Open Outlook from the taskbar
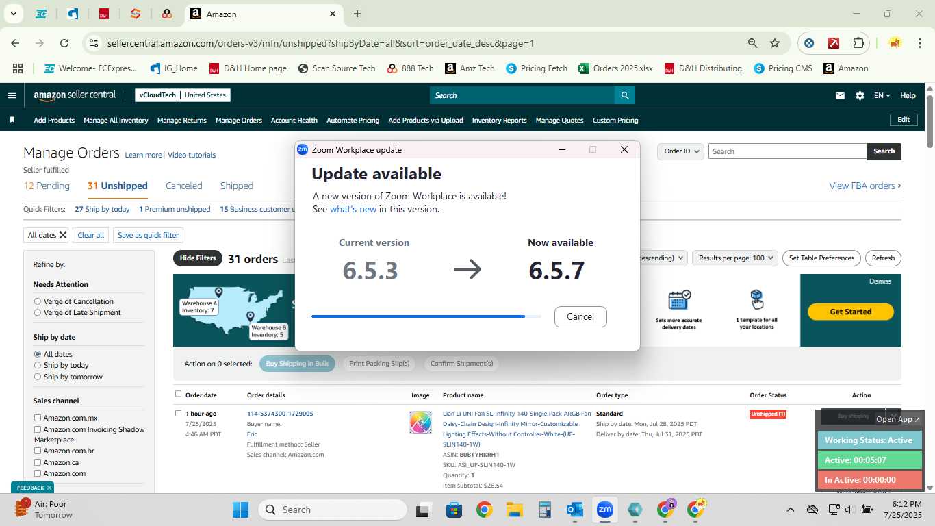935x526 pixels. click(x=574, y=510)
